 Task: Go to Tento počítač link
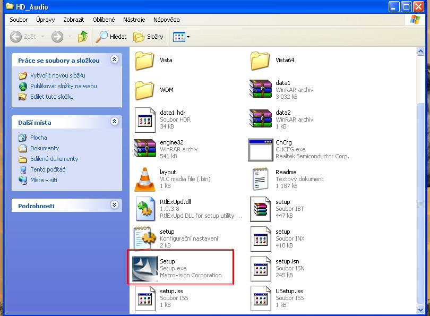(x=48, y=169)
